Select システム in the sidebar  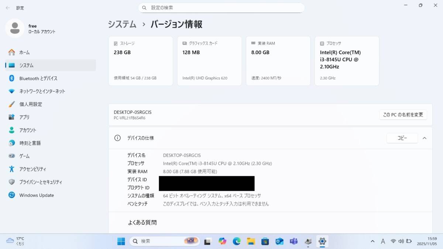click(x=50, y=65)
